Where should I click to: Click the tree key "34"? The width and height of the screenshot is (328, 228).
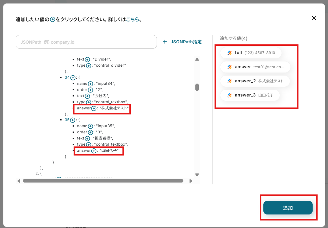pyautogui.click(x=67, y=77)
